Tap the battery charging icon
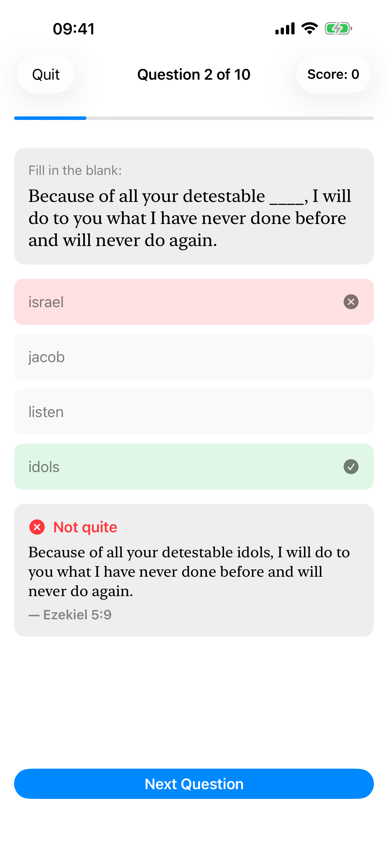Viewport: 388px width, 843px height. click(338, 29)
